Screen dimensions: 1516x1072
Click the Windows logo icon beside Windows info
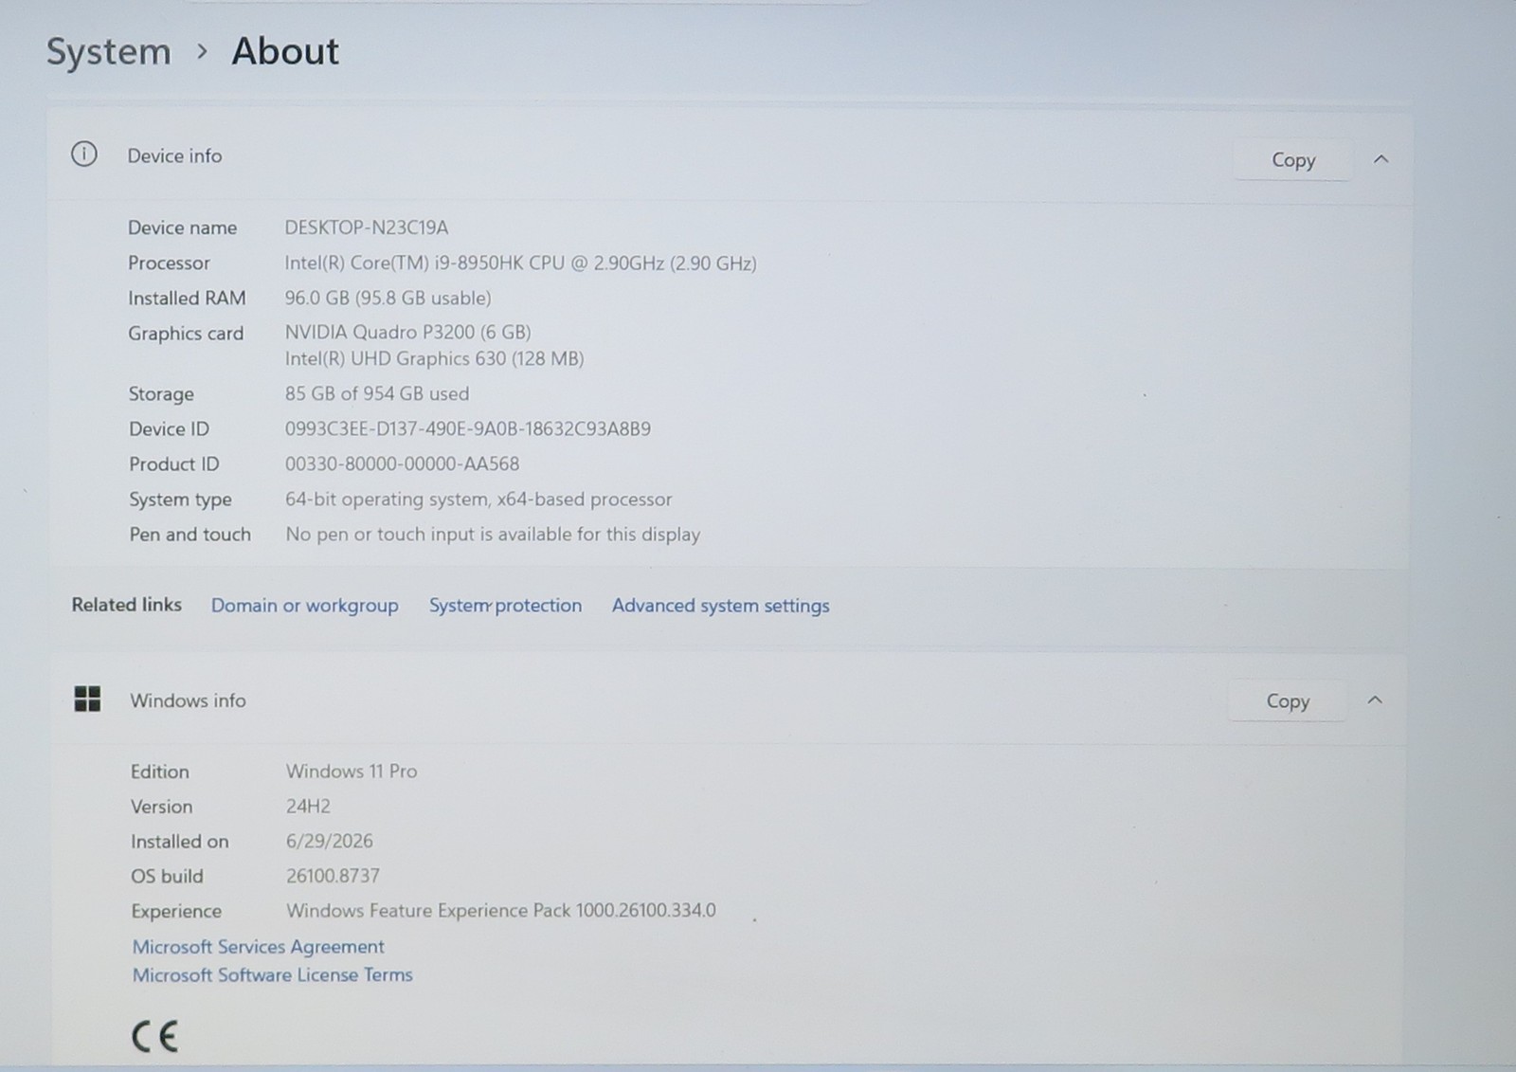pyautogui.click(x=87, y=700)
